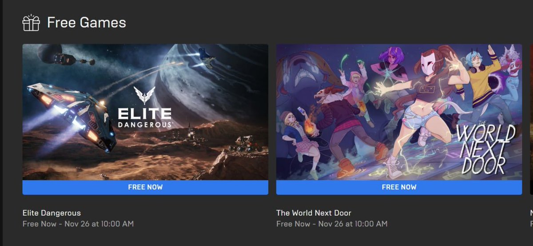Select The World Next Door cover artwork

pyautogui.click(x=399, y=112)
